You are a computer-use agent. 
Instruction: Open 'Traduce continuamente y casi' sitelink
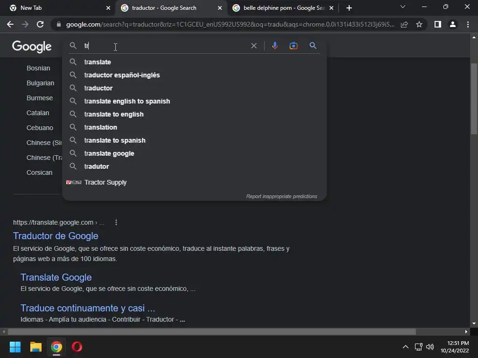(x=87, y=308)
